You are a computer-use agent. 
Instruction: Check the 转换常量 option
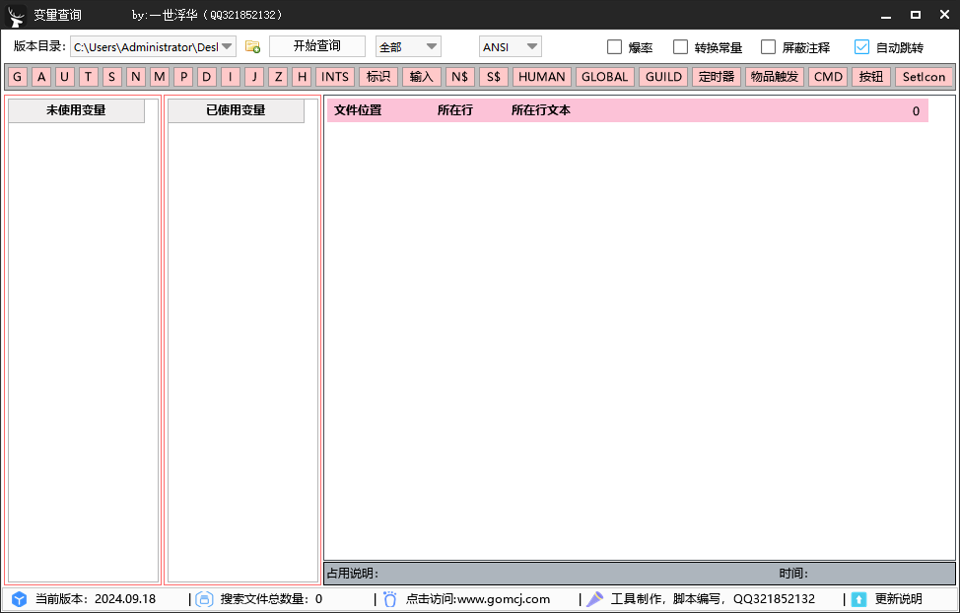coord(680,46)
